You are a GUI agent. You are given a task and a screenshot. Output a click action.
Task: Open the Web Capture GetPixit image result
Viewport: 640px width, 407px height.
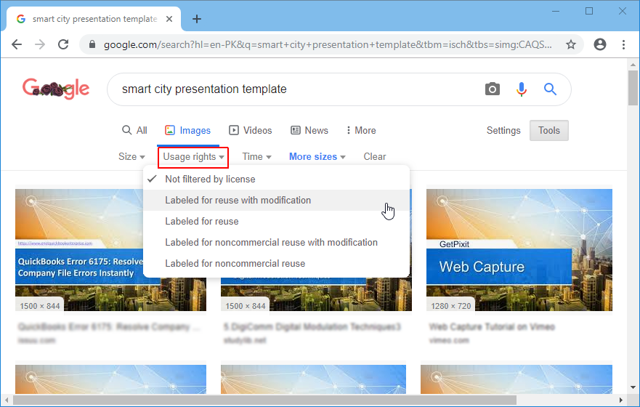coord(519,250)
